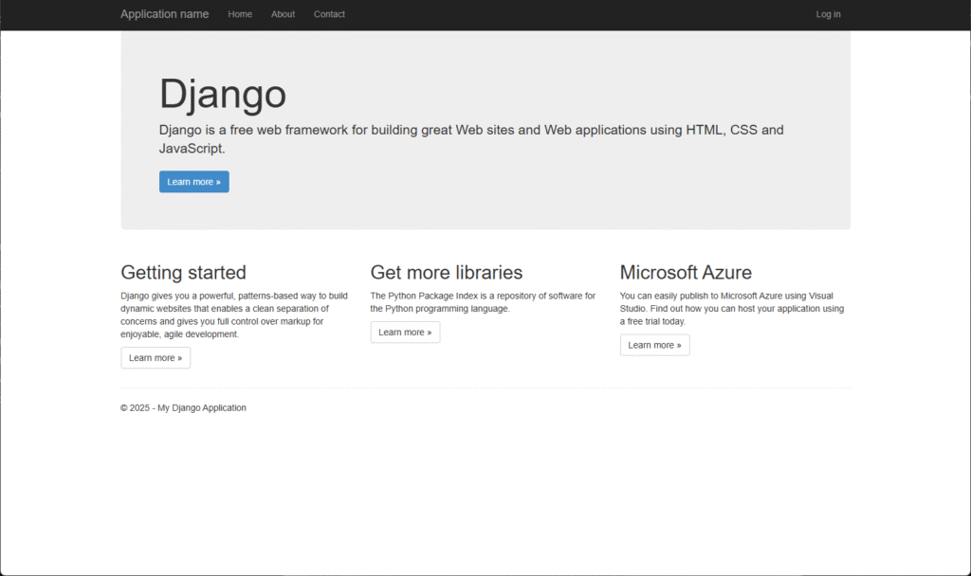Image resolution: width=971 pixels, height=576 pixels.
Task: Open the Home page from navbar
Action: click(240, 14)
